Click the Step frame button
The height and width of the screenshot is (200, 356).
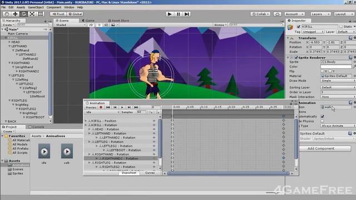coord(187,14)
